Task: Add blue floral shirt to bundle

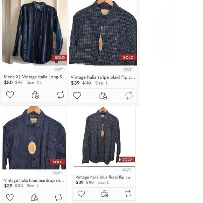Action: tap(105, 194)
